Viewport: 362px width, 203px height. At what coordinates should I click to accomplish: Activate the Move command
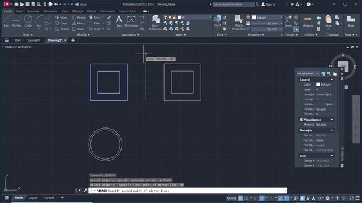coord(61,17)
